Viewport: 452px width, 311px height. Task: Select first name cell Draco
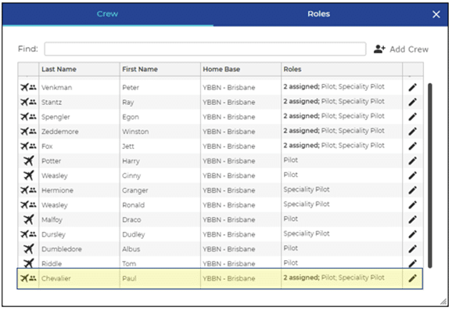tap(160, 220)
